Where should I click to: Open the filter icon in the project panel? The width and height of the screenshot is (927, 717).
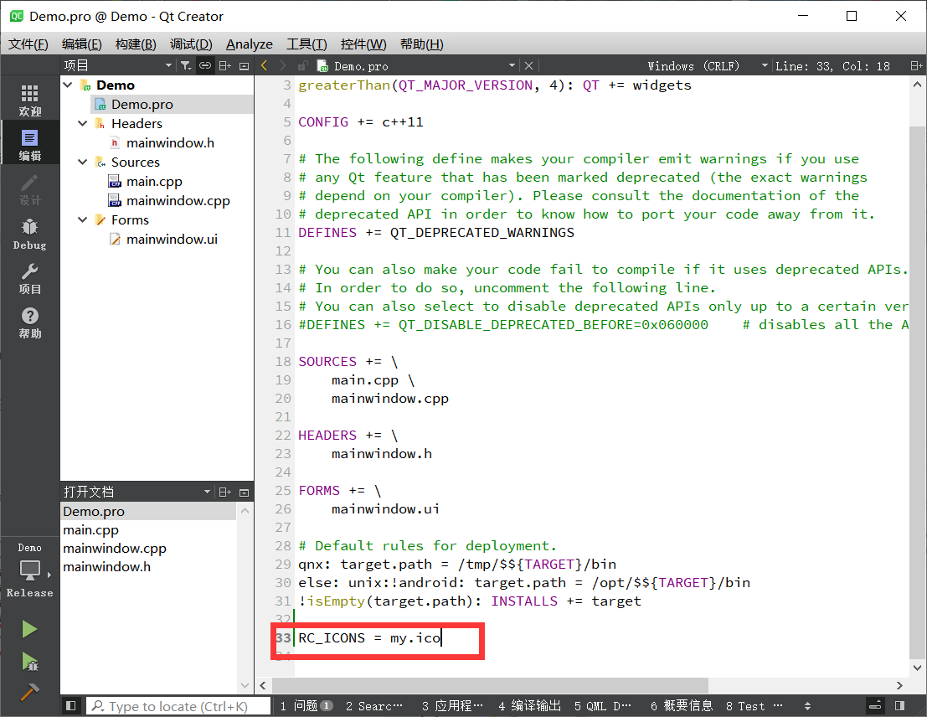[186, 64]
